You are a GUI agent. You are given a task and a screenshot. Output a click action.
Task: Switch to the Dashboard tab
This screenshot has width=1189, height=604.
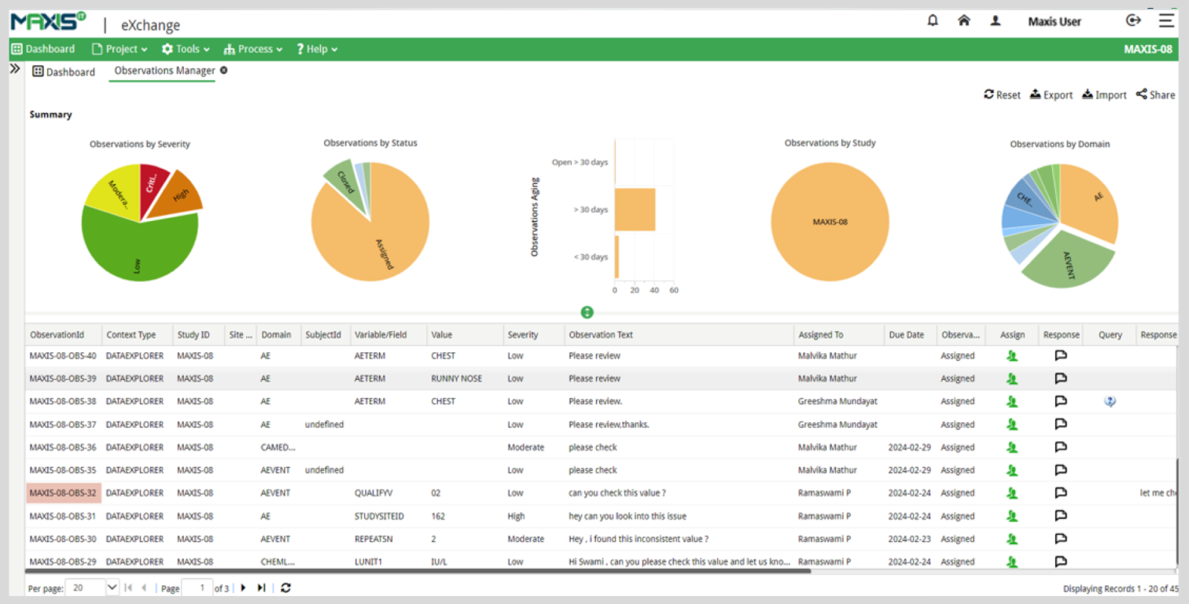pos(64,72)
